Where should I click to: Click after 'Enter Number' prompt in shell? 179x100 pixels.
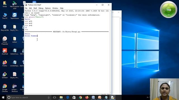pyautogui.click(x=38, y=36)
